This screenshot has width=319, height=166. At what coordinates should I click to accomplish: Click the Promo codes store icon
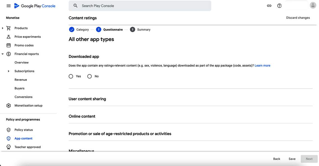tap(9, 45)
